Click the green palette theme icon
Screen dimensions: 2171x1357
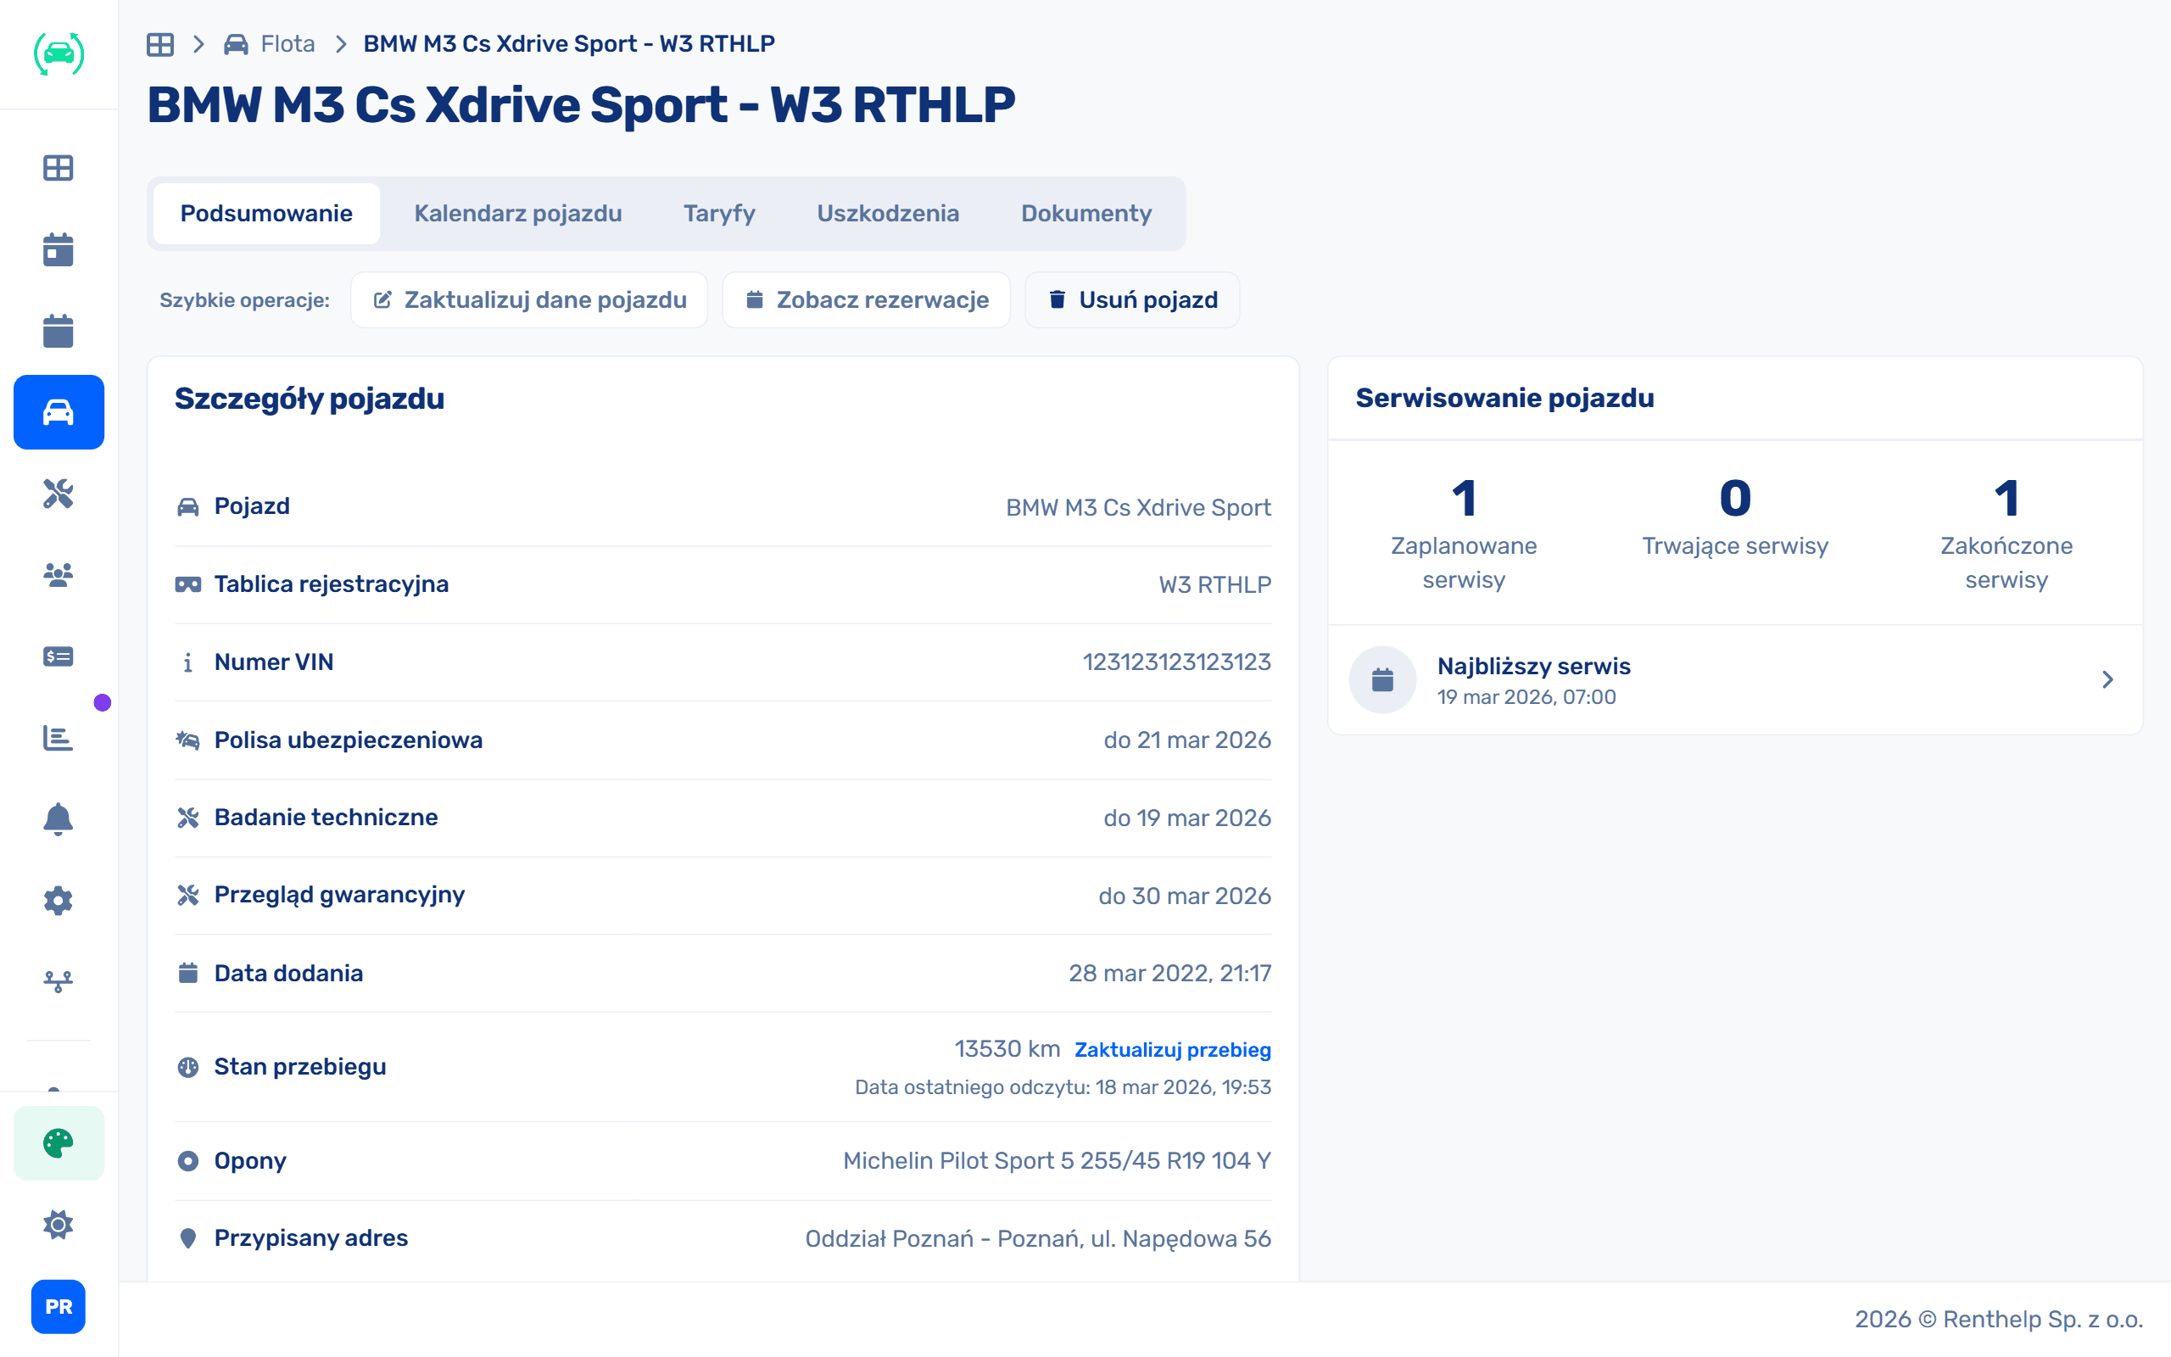pos(59,1142)
